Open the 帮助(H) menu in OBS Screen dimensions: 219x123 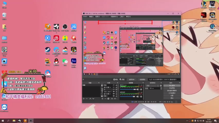128,17
